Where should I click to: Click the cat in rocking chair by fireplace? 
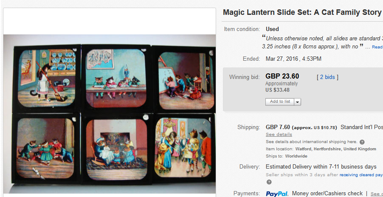[x=116, y=149]
